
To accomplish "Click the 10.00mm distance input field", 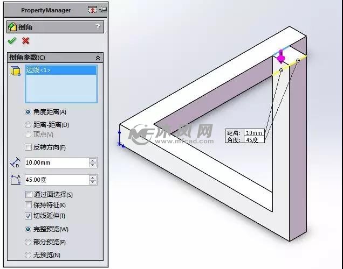I will [57, 162].
